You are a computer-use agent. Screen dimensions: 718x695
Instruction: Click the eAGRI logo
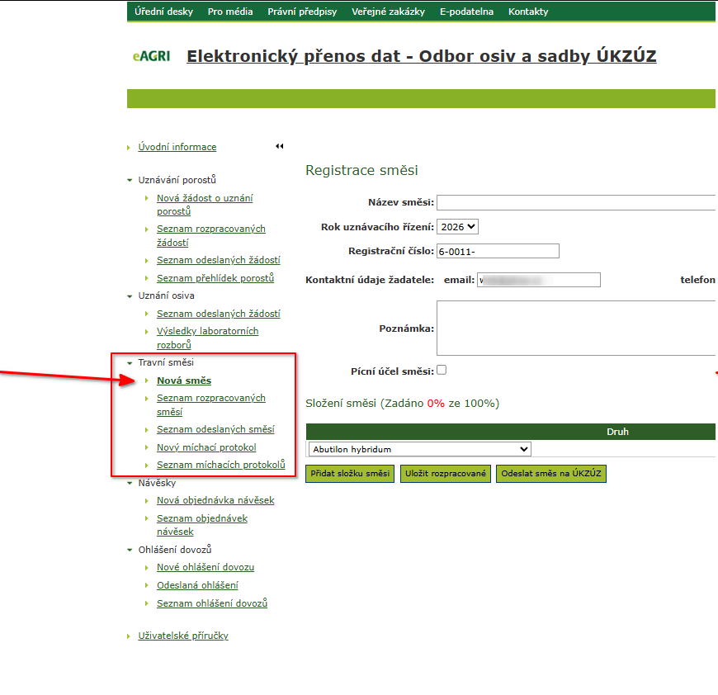[x=151, y=57]
